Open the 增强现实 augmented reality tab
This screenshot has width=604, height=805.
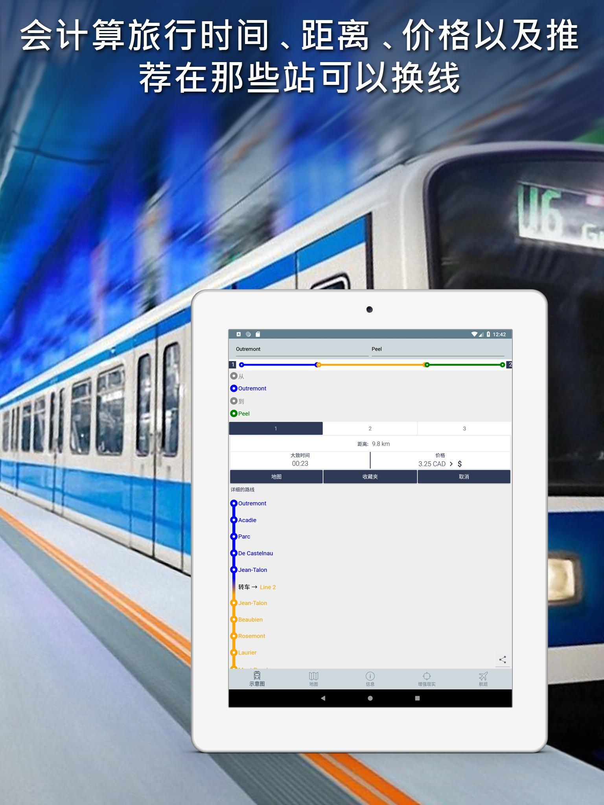point(427,679)
